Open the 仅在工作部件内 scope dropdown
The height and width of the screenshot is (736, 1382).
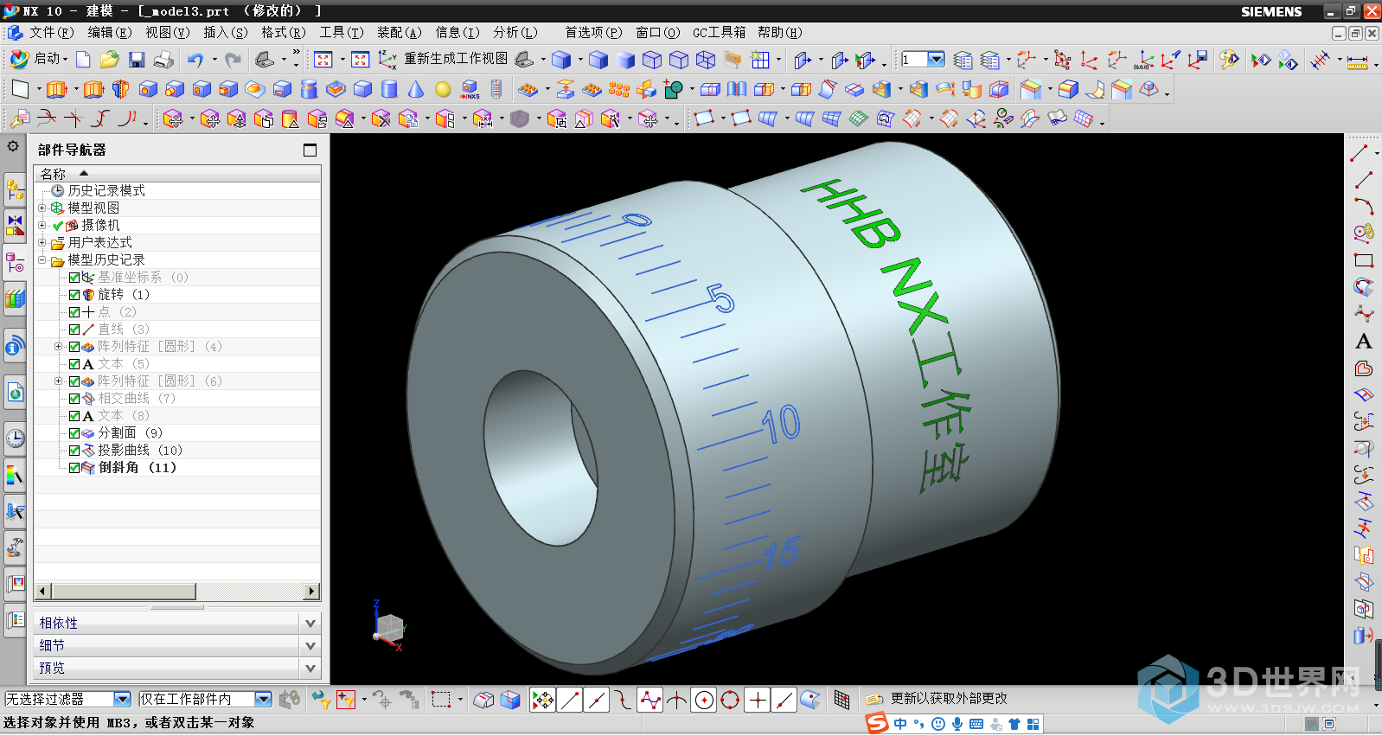(x=264, y=699)
